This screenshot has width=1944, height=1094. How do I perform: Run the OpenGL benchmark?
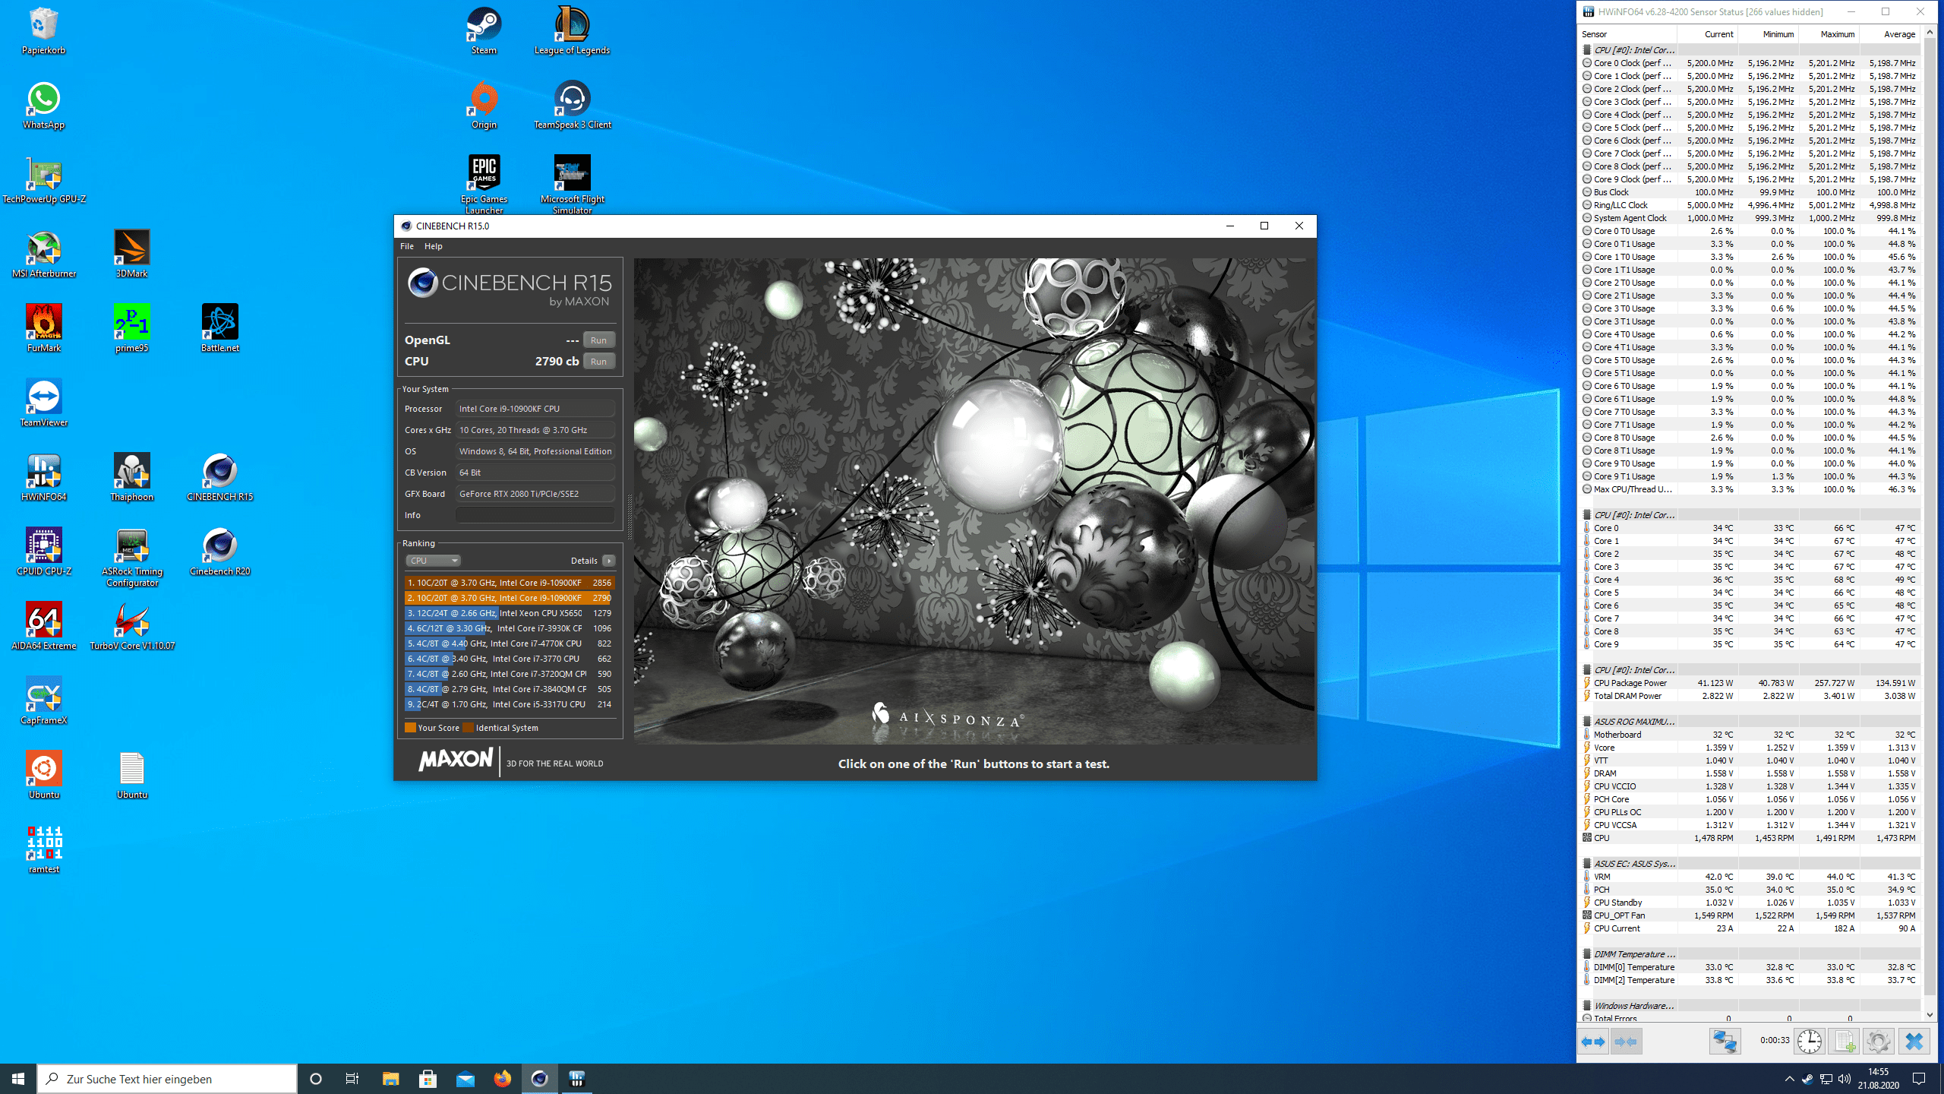598,340
